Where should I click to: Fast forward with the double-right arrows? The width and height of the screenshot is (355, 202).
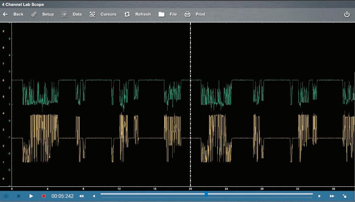pyautogui.click(x=332, y=196)
